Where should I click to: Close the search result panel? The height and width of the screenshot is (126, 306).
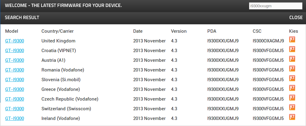tap(296, 17)
